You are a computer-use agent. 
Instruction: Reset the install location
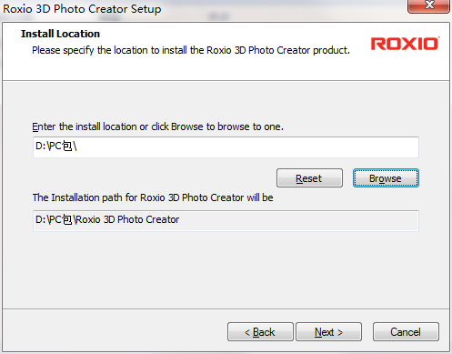pos(309,178)
